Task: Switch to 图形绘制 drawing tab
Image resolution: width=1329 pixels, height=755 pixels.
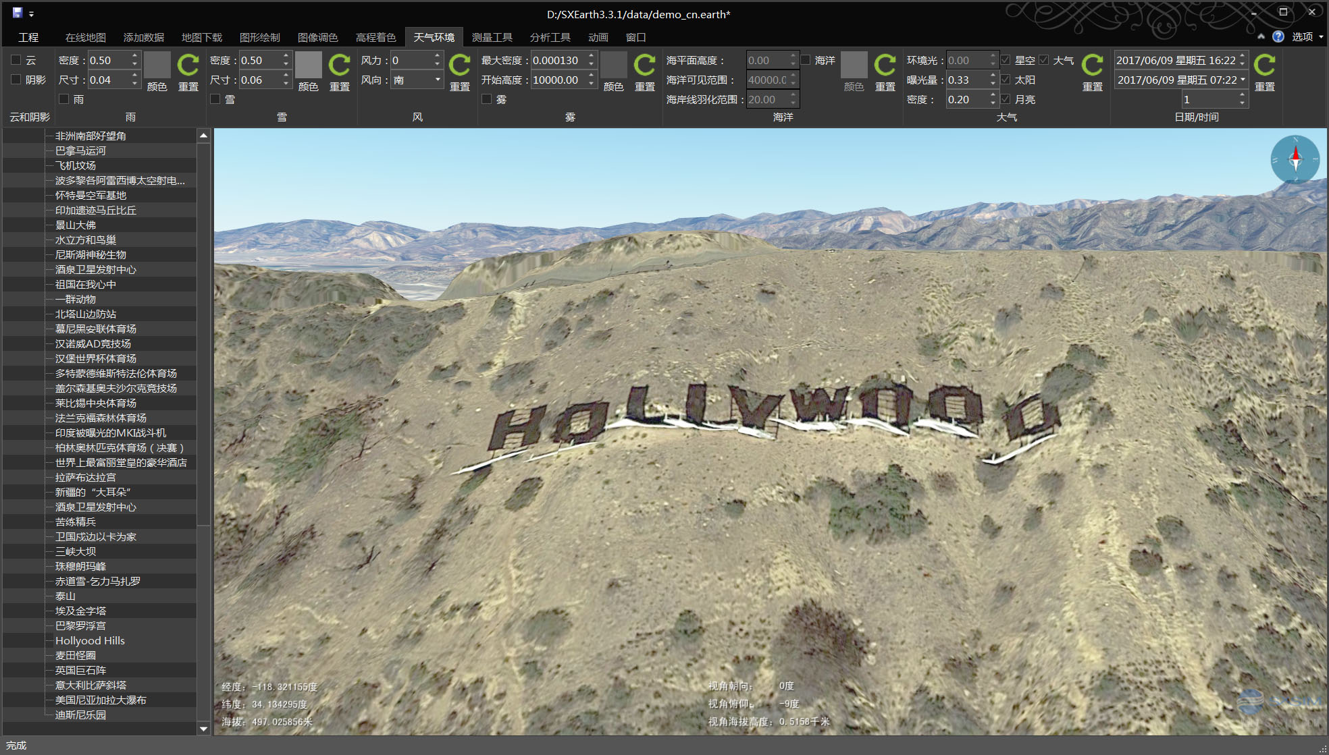Action: (x=260, y=37)
